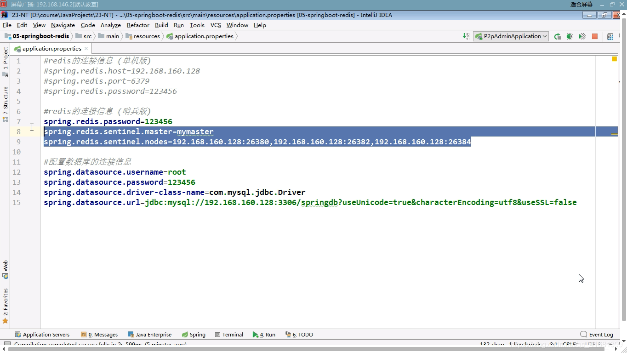Click the src breadcrumb folder

[84, 36]
